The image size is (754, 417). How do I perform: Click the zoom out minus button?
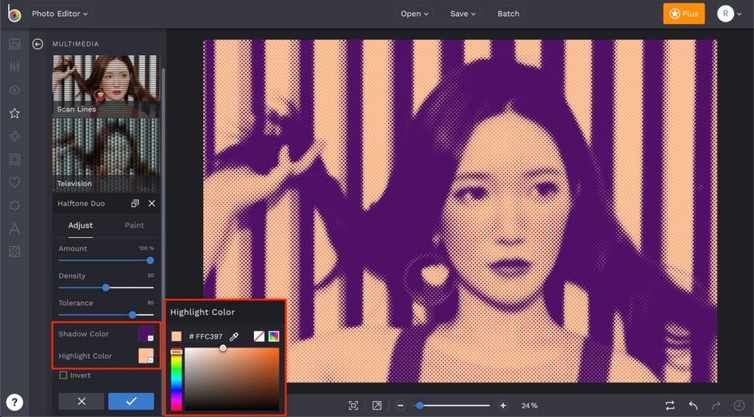(400, 406)
